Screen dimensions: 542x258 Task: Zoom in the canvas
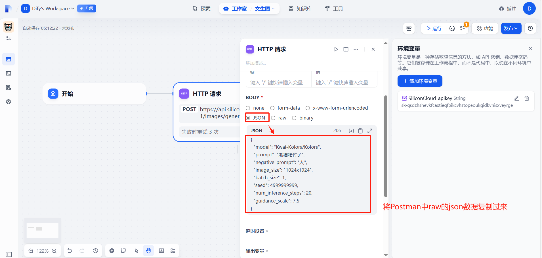coord(54,251)
